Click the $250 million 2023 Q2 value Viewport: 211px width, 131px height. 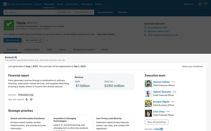(114, 86)
